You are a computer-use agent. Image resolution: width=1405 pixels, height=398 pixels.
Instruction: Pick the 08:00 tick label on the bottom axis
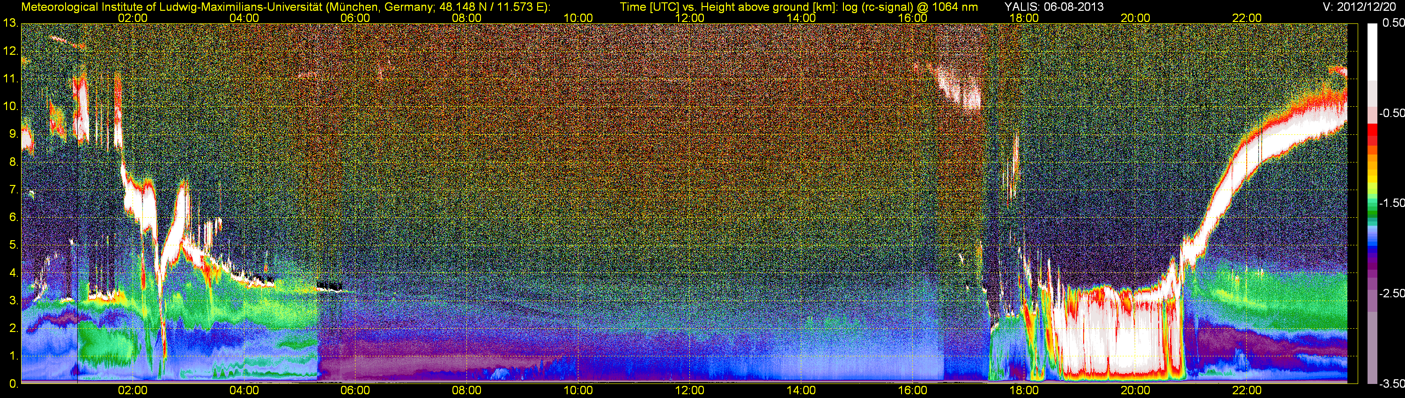coord(467,391)
